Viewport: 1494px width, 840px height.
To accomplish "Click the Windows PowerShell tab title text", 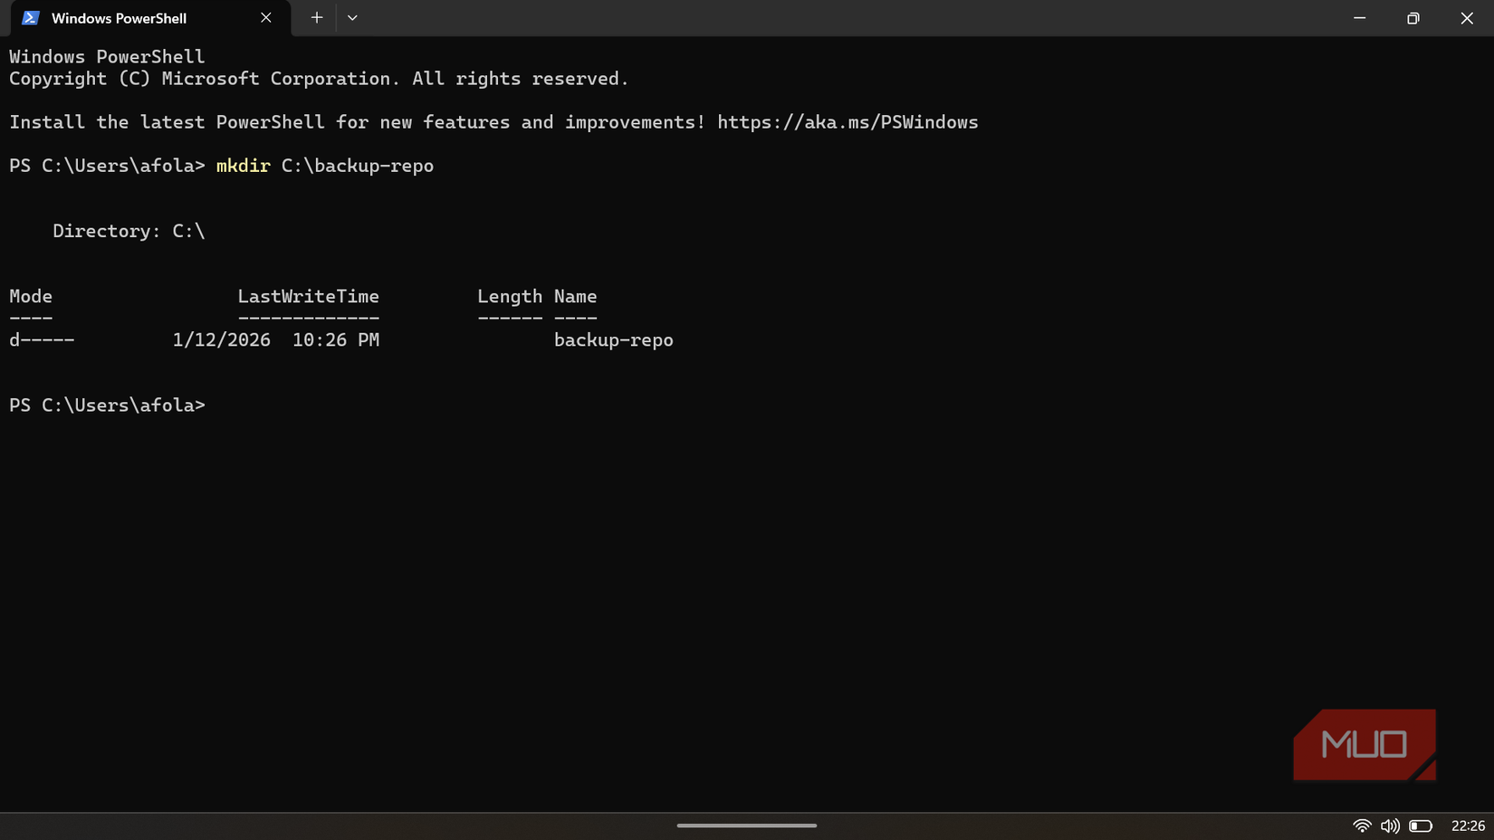I will [x=120, y=17].
